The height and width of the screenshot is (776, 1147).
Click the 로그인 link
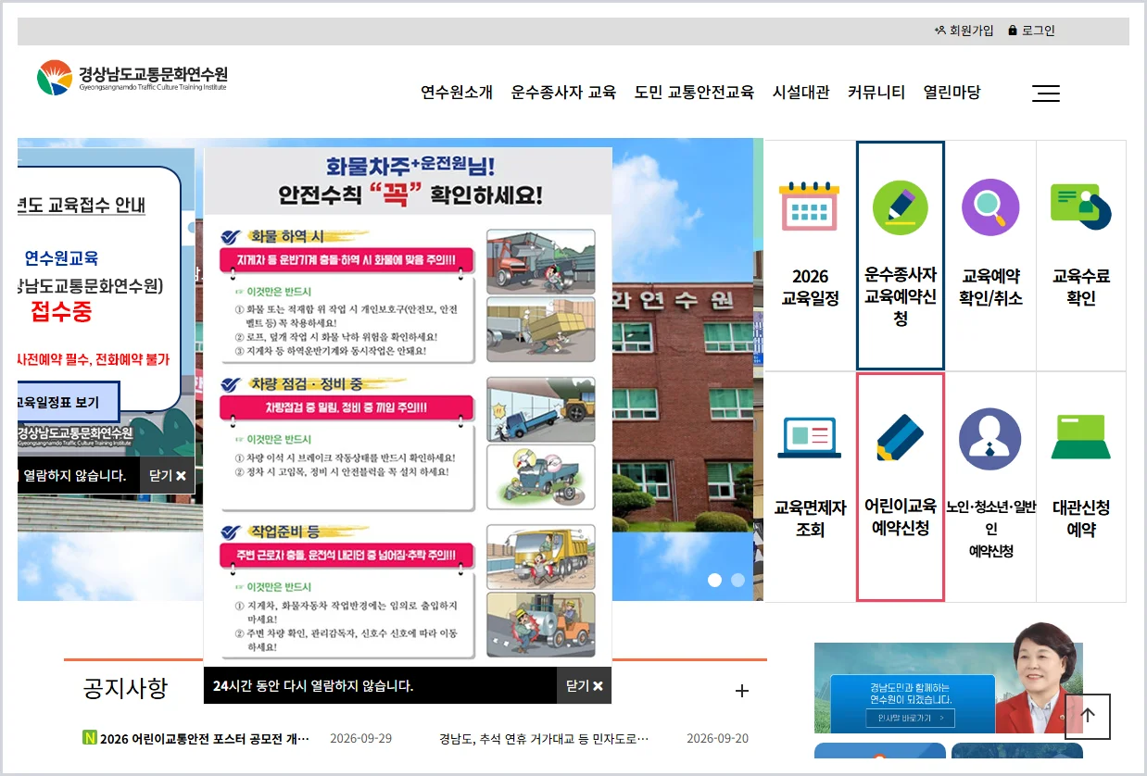tap(1031, 31)
